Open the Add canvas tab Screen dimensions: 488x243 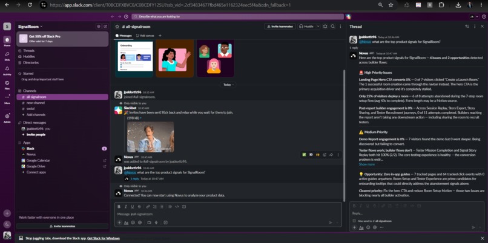tap(145, 36)
